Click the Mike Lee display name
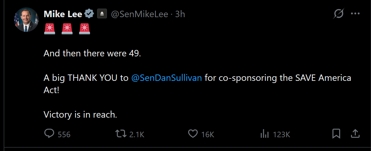This screenshot has width=371, height=151. pos(63,14)
